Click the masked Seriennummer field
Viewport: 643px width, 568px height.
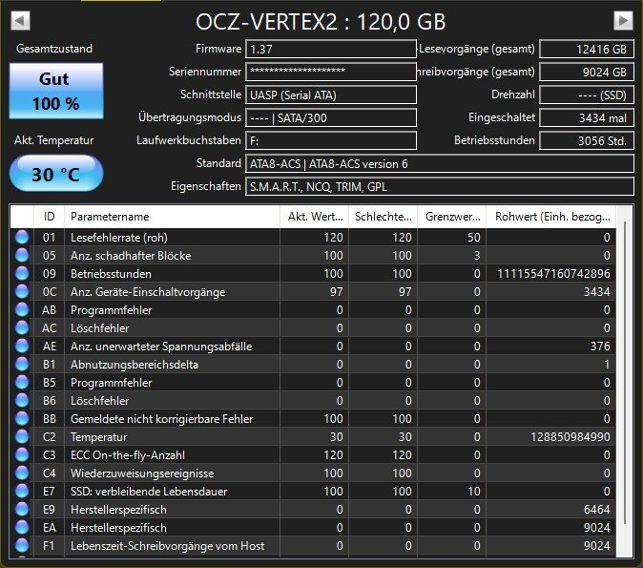[331, 72]
